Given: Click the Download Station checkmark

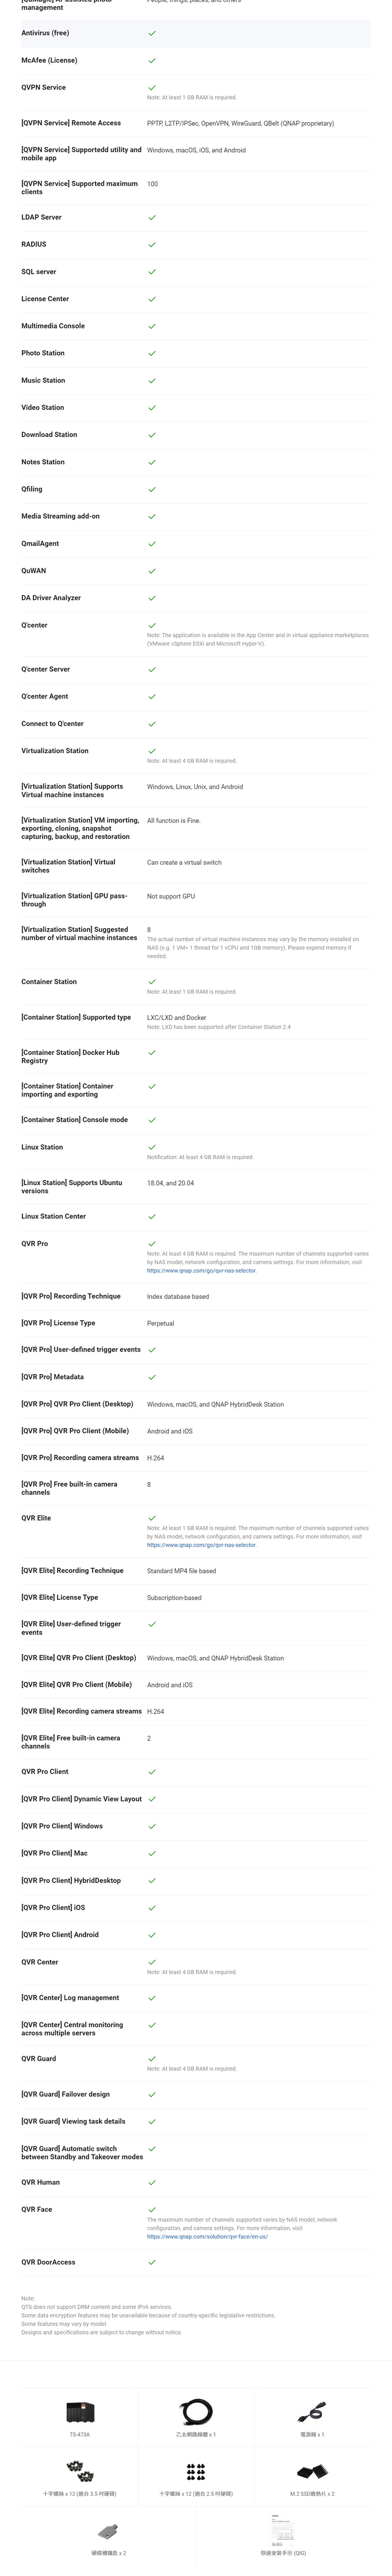Looking at the screenshot, I should [152, 435].
